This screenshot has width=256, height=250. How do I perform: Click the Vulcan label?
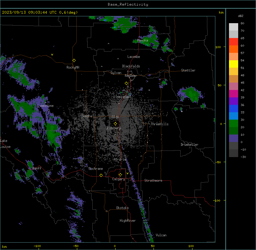pyautogui.click(x=161, y=235)
